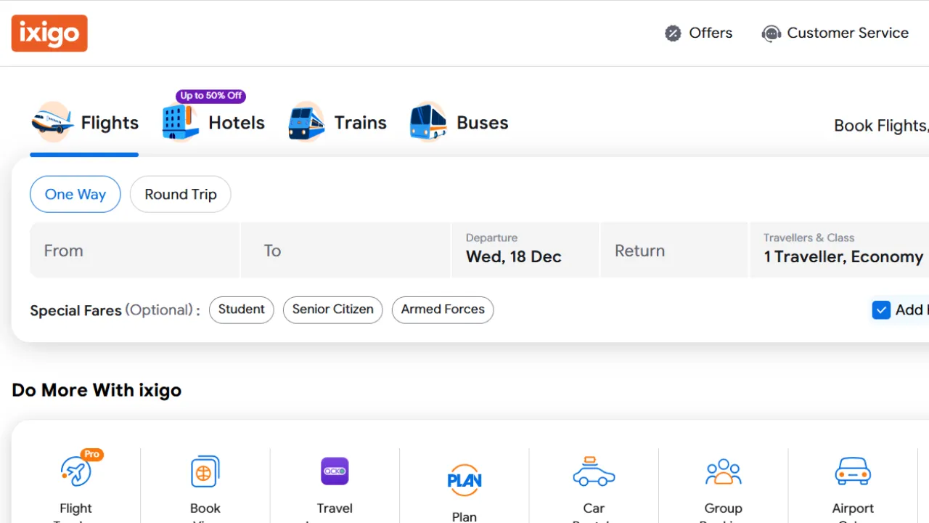The width and height of the screenshot is (929, 523).
Task: Open the Flight Tracker Pro icon
Action: coord(76,471)
